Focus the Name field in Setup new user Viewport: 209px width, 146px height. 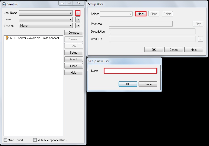(130, 71)
